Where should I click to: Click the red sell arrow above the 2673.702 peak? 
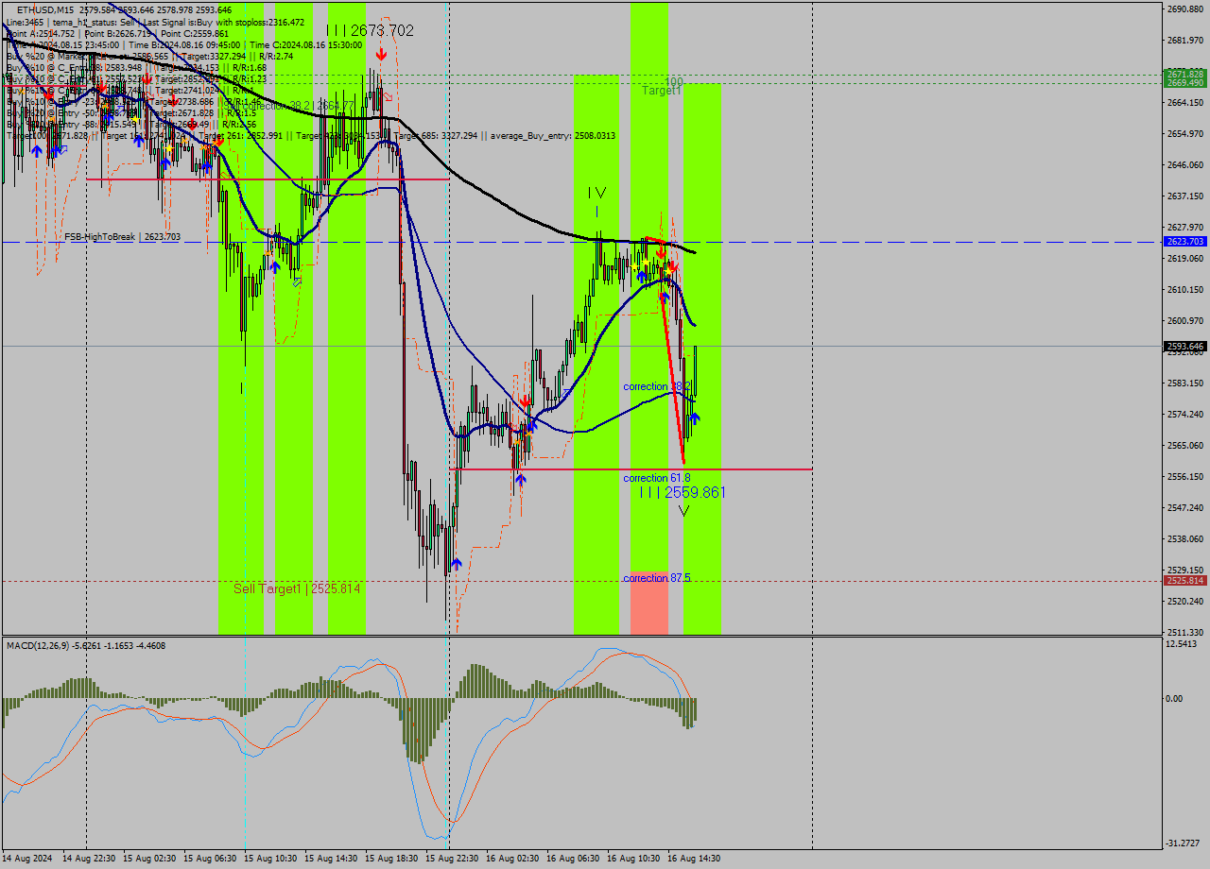[x=381, y=54]
